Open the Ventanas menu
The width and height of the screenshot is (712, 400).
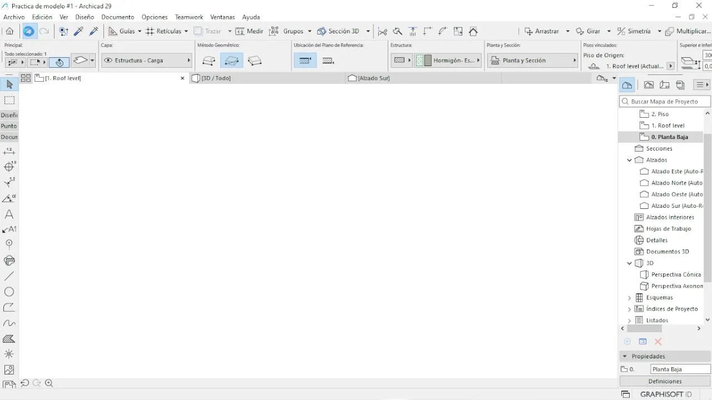tap(222, 17)
